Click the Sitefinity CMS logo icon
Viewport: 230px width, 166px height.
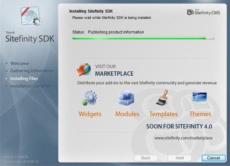pos(190,12)
